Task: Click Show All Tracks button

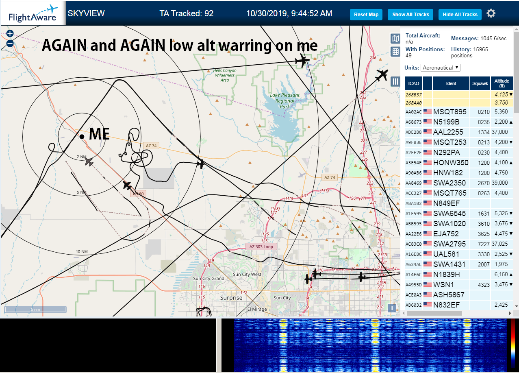Action: (x=410, y=15)
